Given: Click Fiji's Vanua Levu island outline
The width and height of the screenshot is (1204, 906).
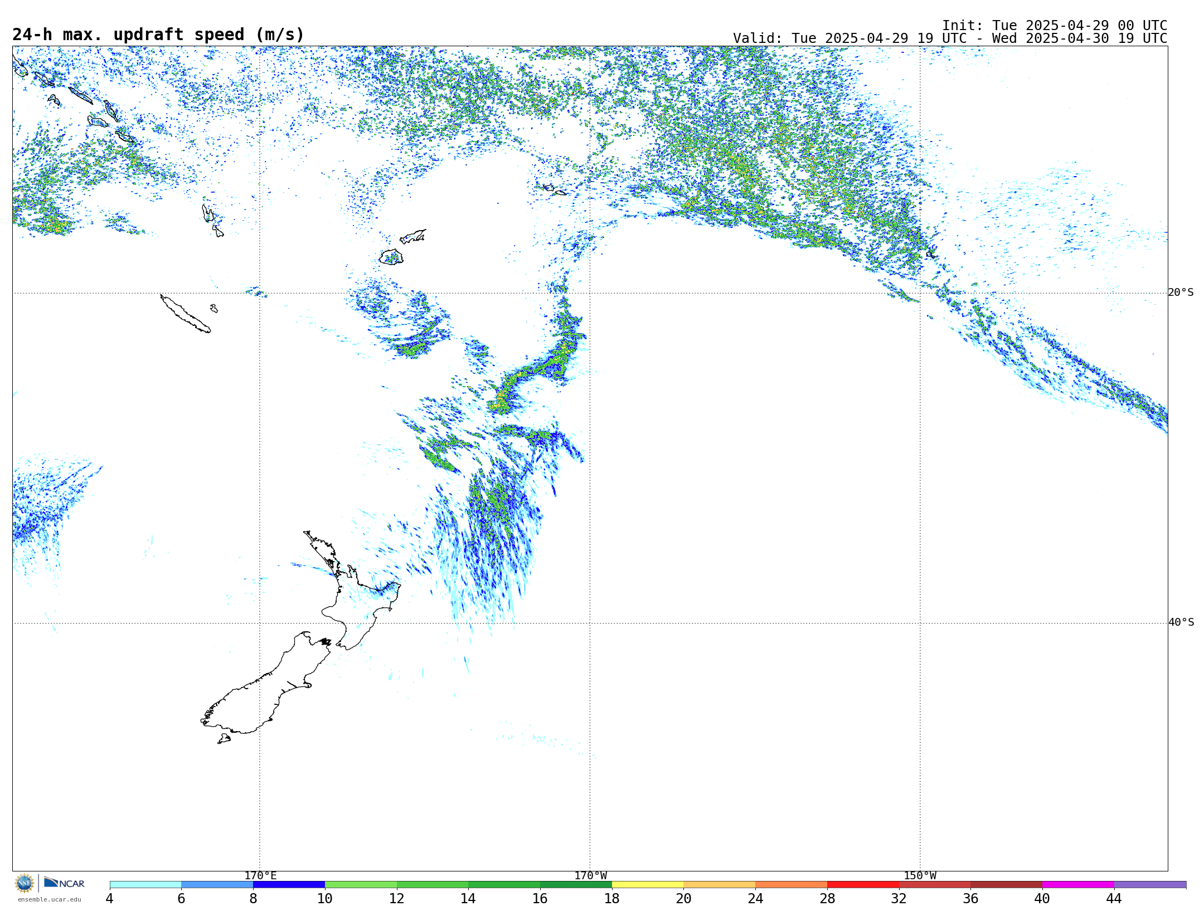Looking at the screenshot, I should pos(413,236).
